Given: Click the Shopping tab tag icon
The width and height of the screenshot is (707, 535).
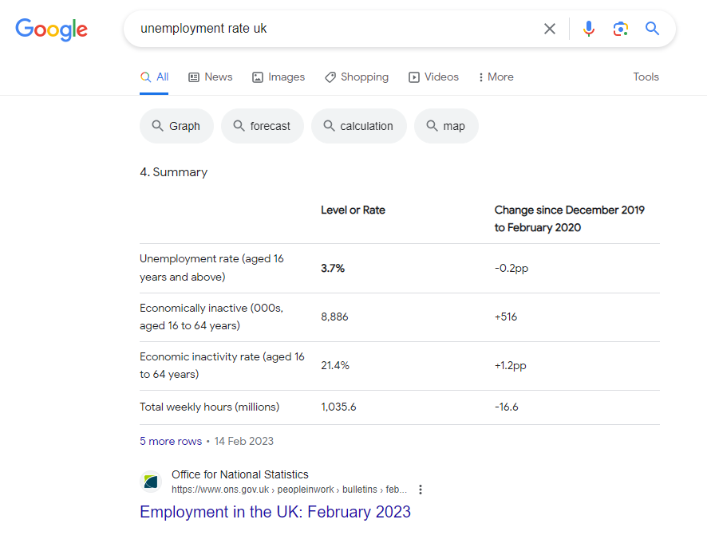Looking at the screenshot, I should coord(330,77).
